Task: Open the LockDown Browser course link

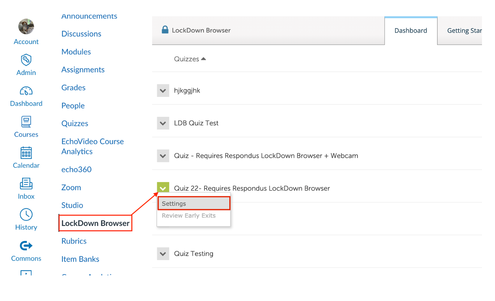Action: (95, 223)
